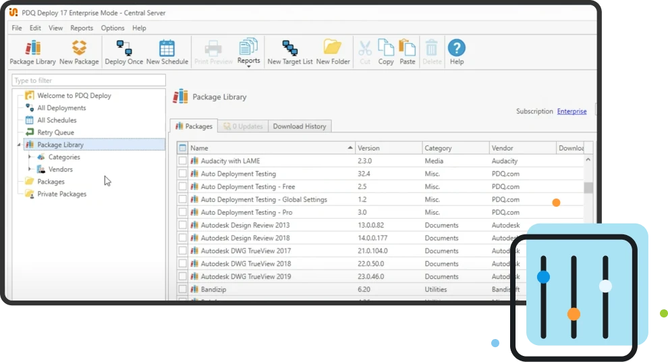Click the Categories tree icon
The height and width of the screenshot is (362, 668).
coord(41,157)
